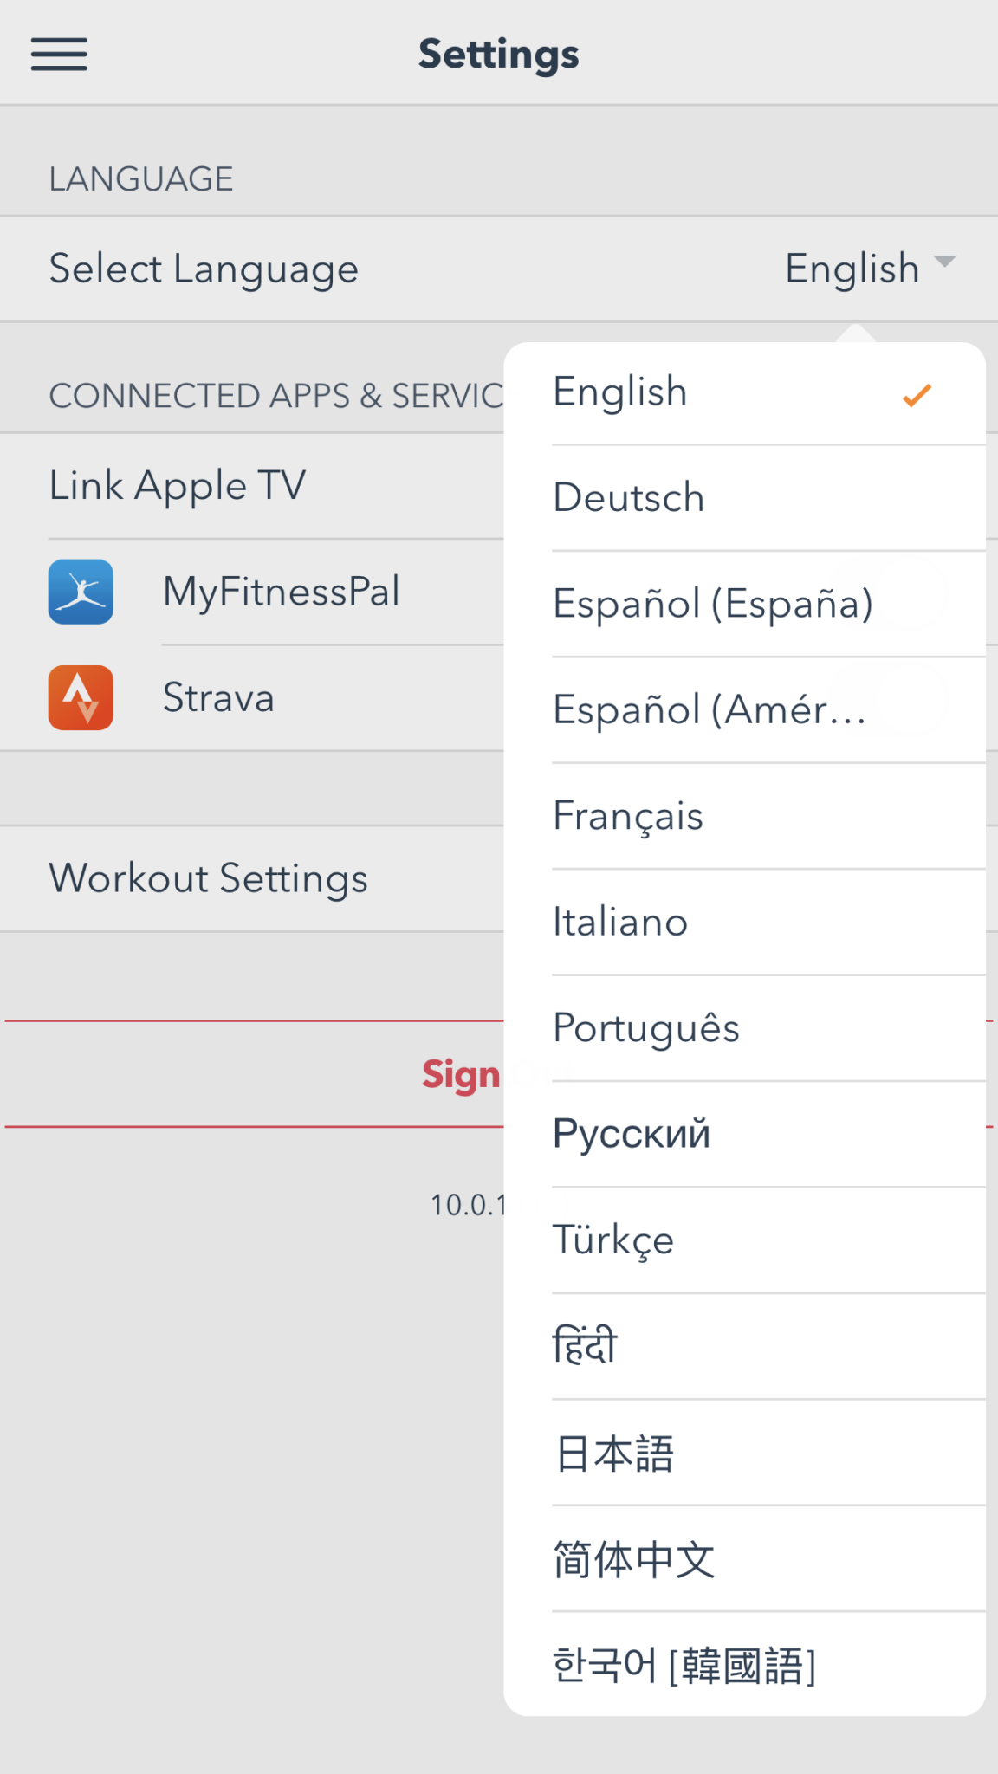This screenshot has width=998, height=1774.
Task: Select Français in the dropdown
Action: tap(628, 816)
